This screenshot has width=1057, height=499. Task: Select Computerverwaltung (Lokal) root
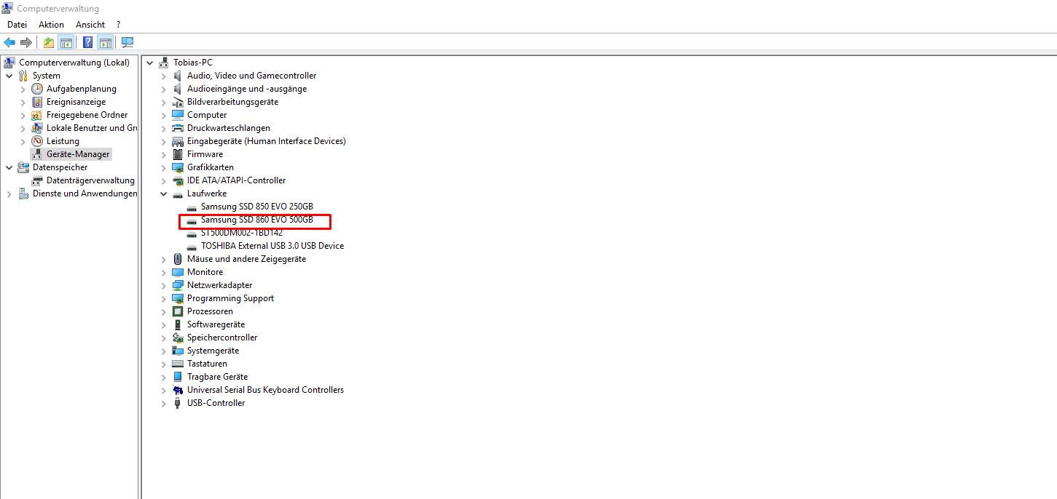click(x=74, y=63)
